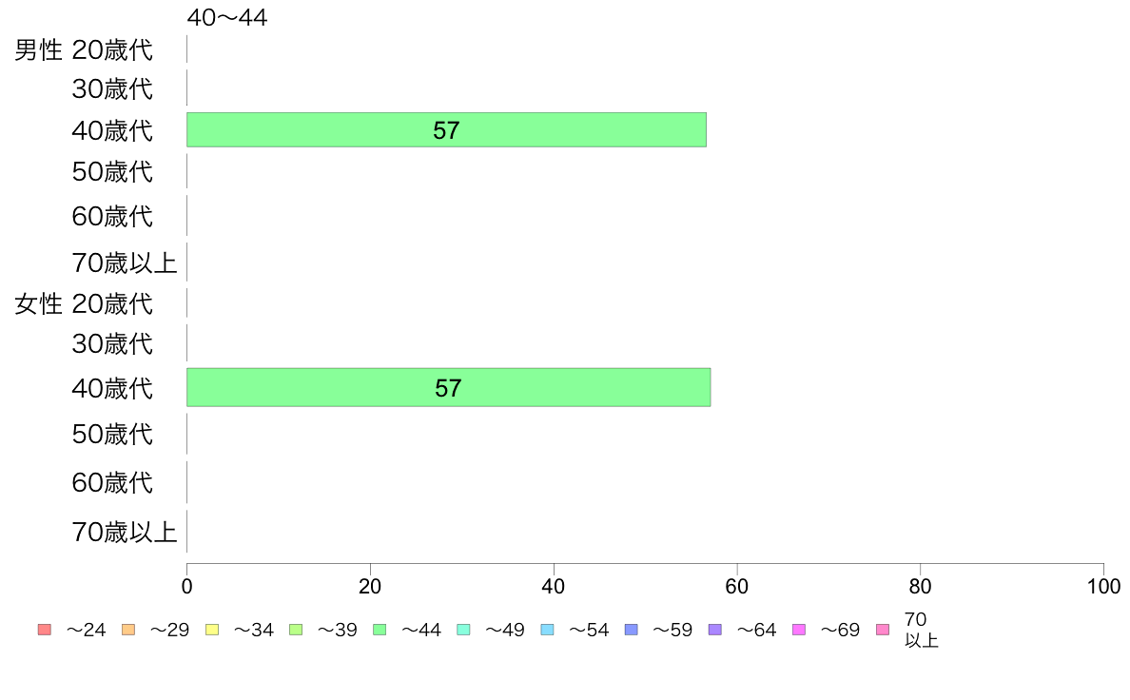Viewport: 1130px width, 700px height.
Task: Click the ~69 magenta legend swatch
Action: click(798, 630)
